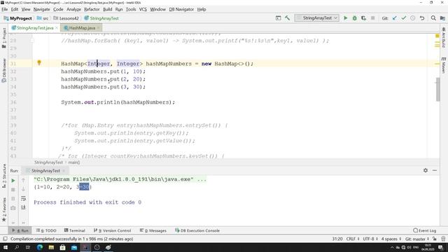Toggle scroll to end in Run console
The width and height of the screenshot is (448, 252).
(x=23, y=207)
